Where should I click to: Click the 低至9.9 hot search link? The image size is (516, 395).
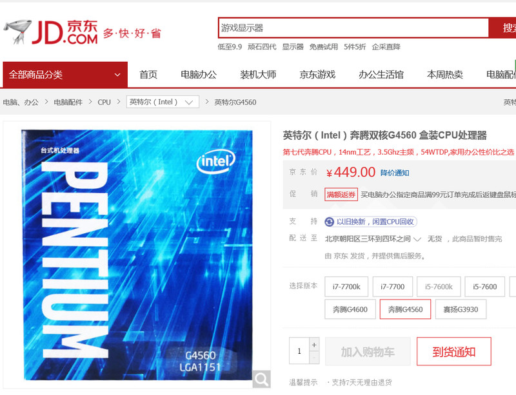coord(230,46)
